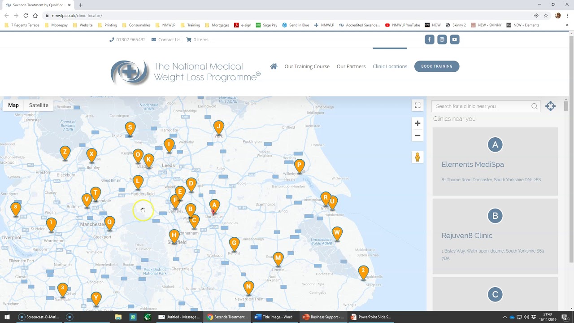Select map marker X near Burnley

coord(91,155)
